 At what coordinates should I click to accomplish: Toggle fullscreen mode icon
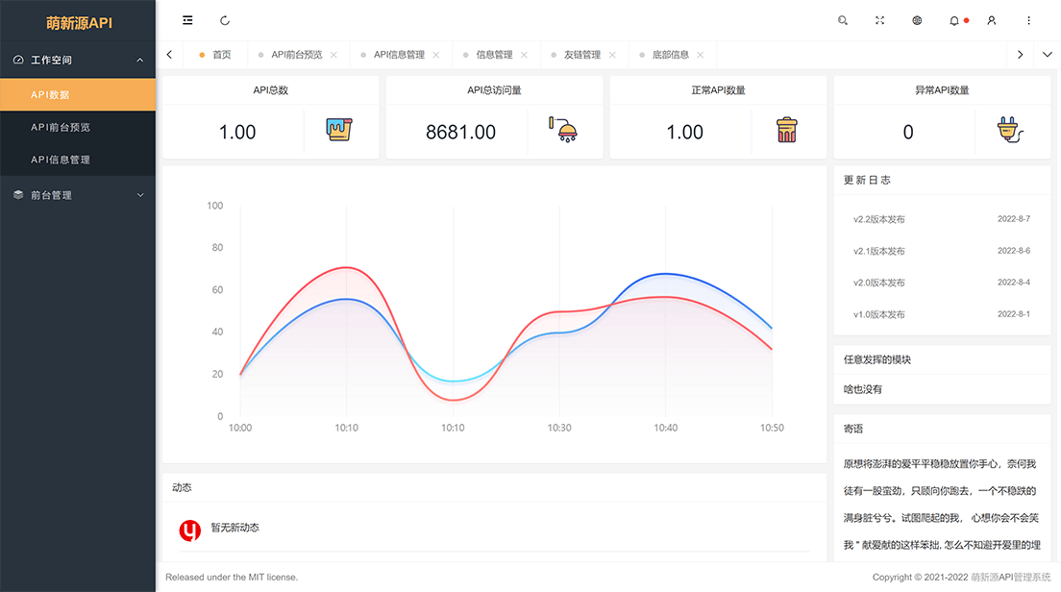(879, 20)
